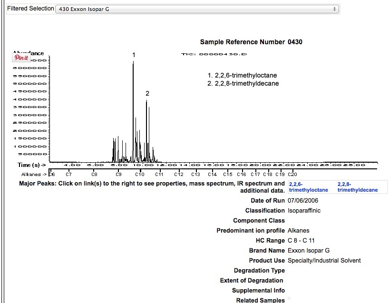Click the 'Major Peaks' instruction text
The width and height of the screenshot is (389, 303).
click(152, 187)
